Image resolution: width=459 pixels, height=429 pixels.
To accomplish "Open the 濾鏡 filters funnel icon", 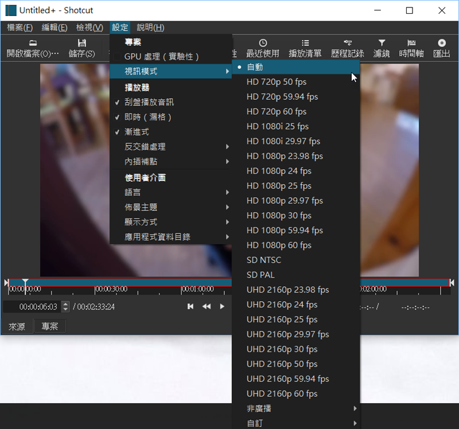I will 382,43.
